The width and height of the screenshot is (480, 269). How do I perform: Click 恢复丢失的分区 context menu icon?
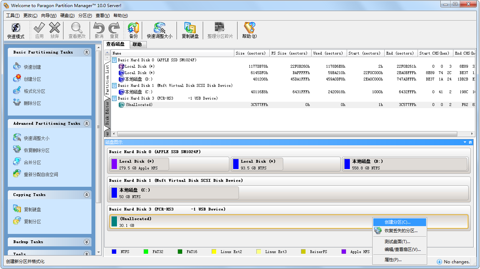378,231
